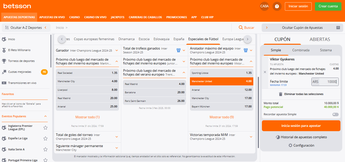Click Mostrar todo (9) link

[x=221, y=117]
